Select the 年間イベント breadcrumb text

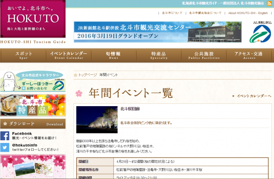(109, 75)
